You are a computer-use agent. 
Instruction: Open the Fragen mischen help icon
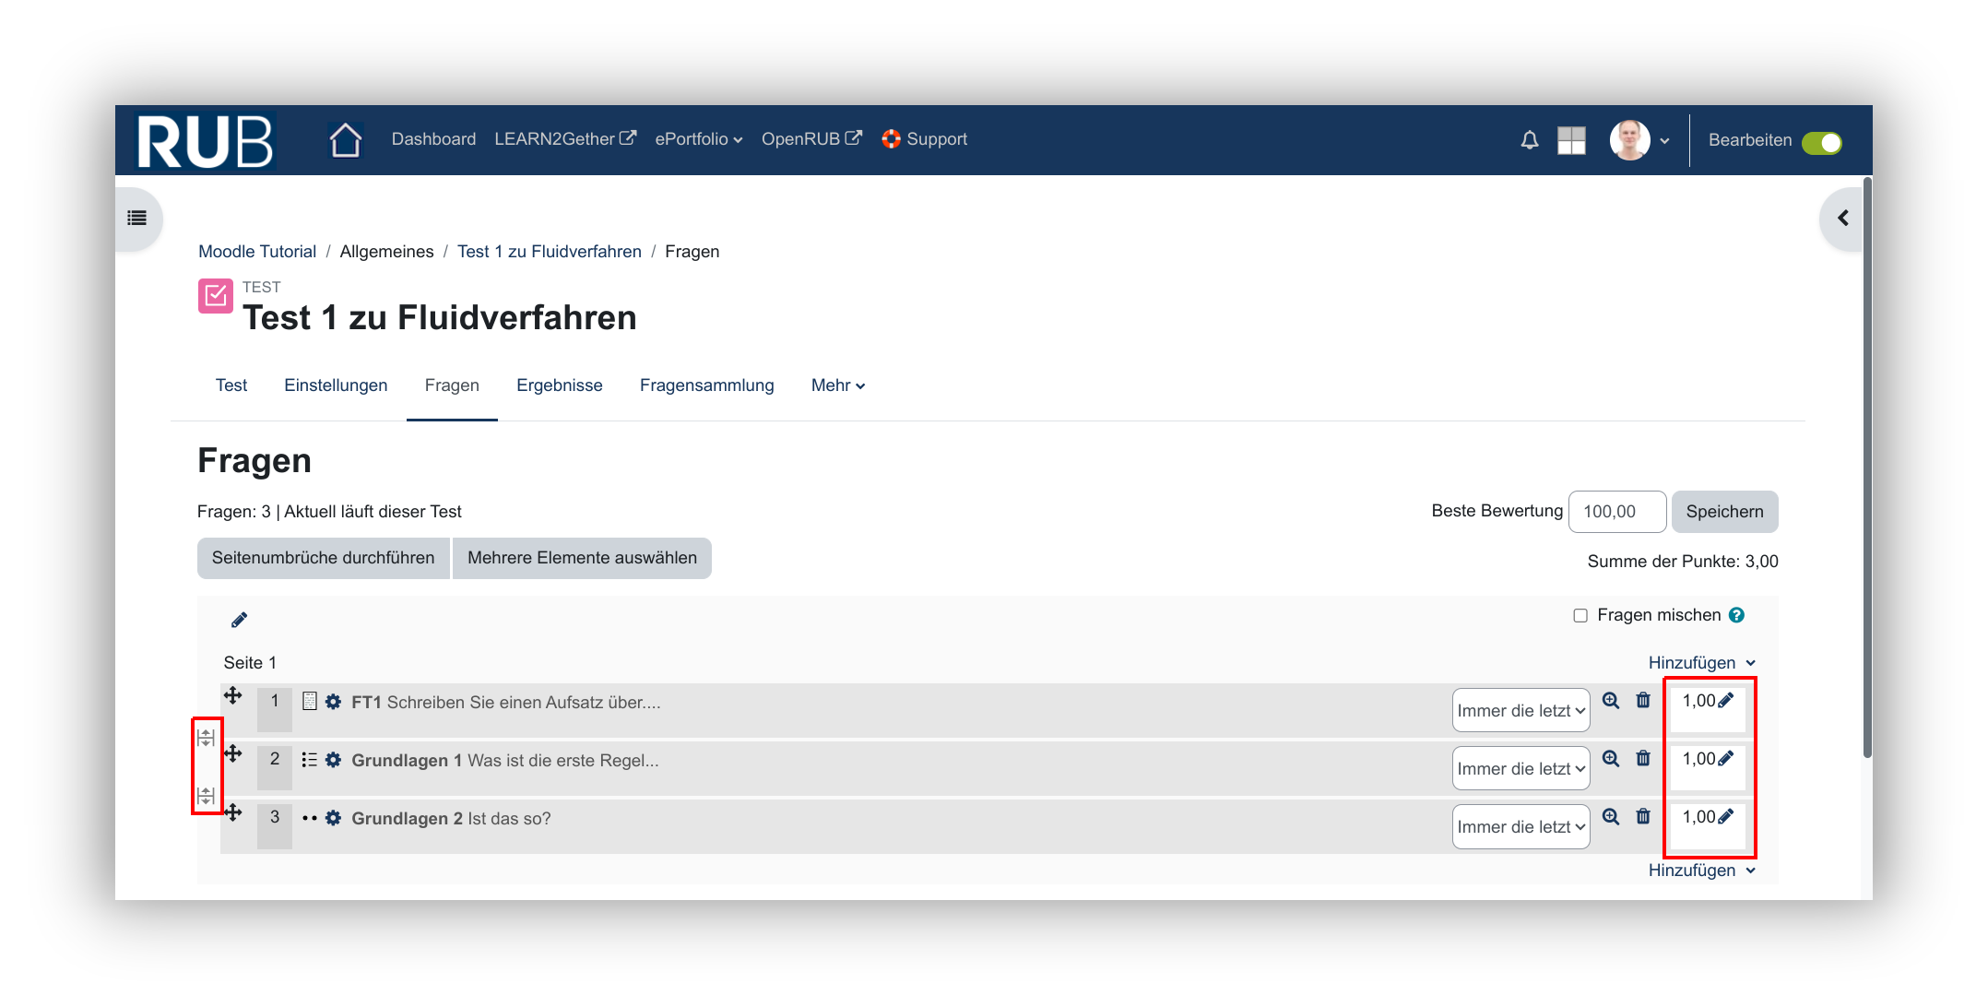(x=1736, y=615)
